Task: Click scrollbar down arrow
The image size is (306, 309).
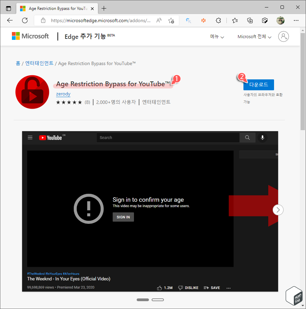Action: pos(303,306)
